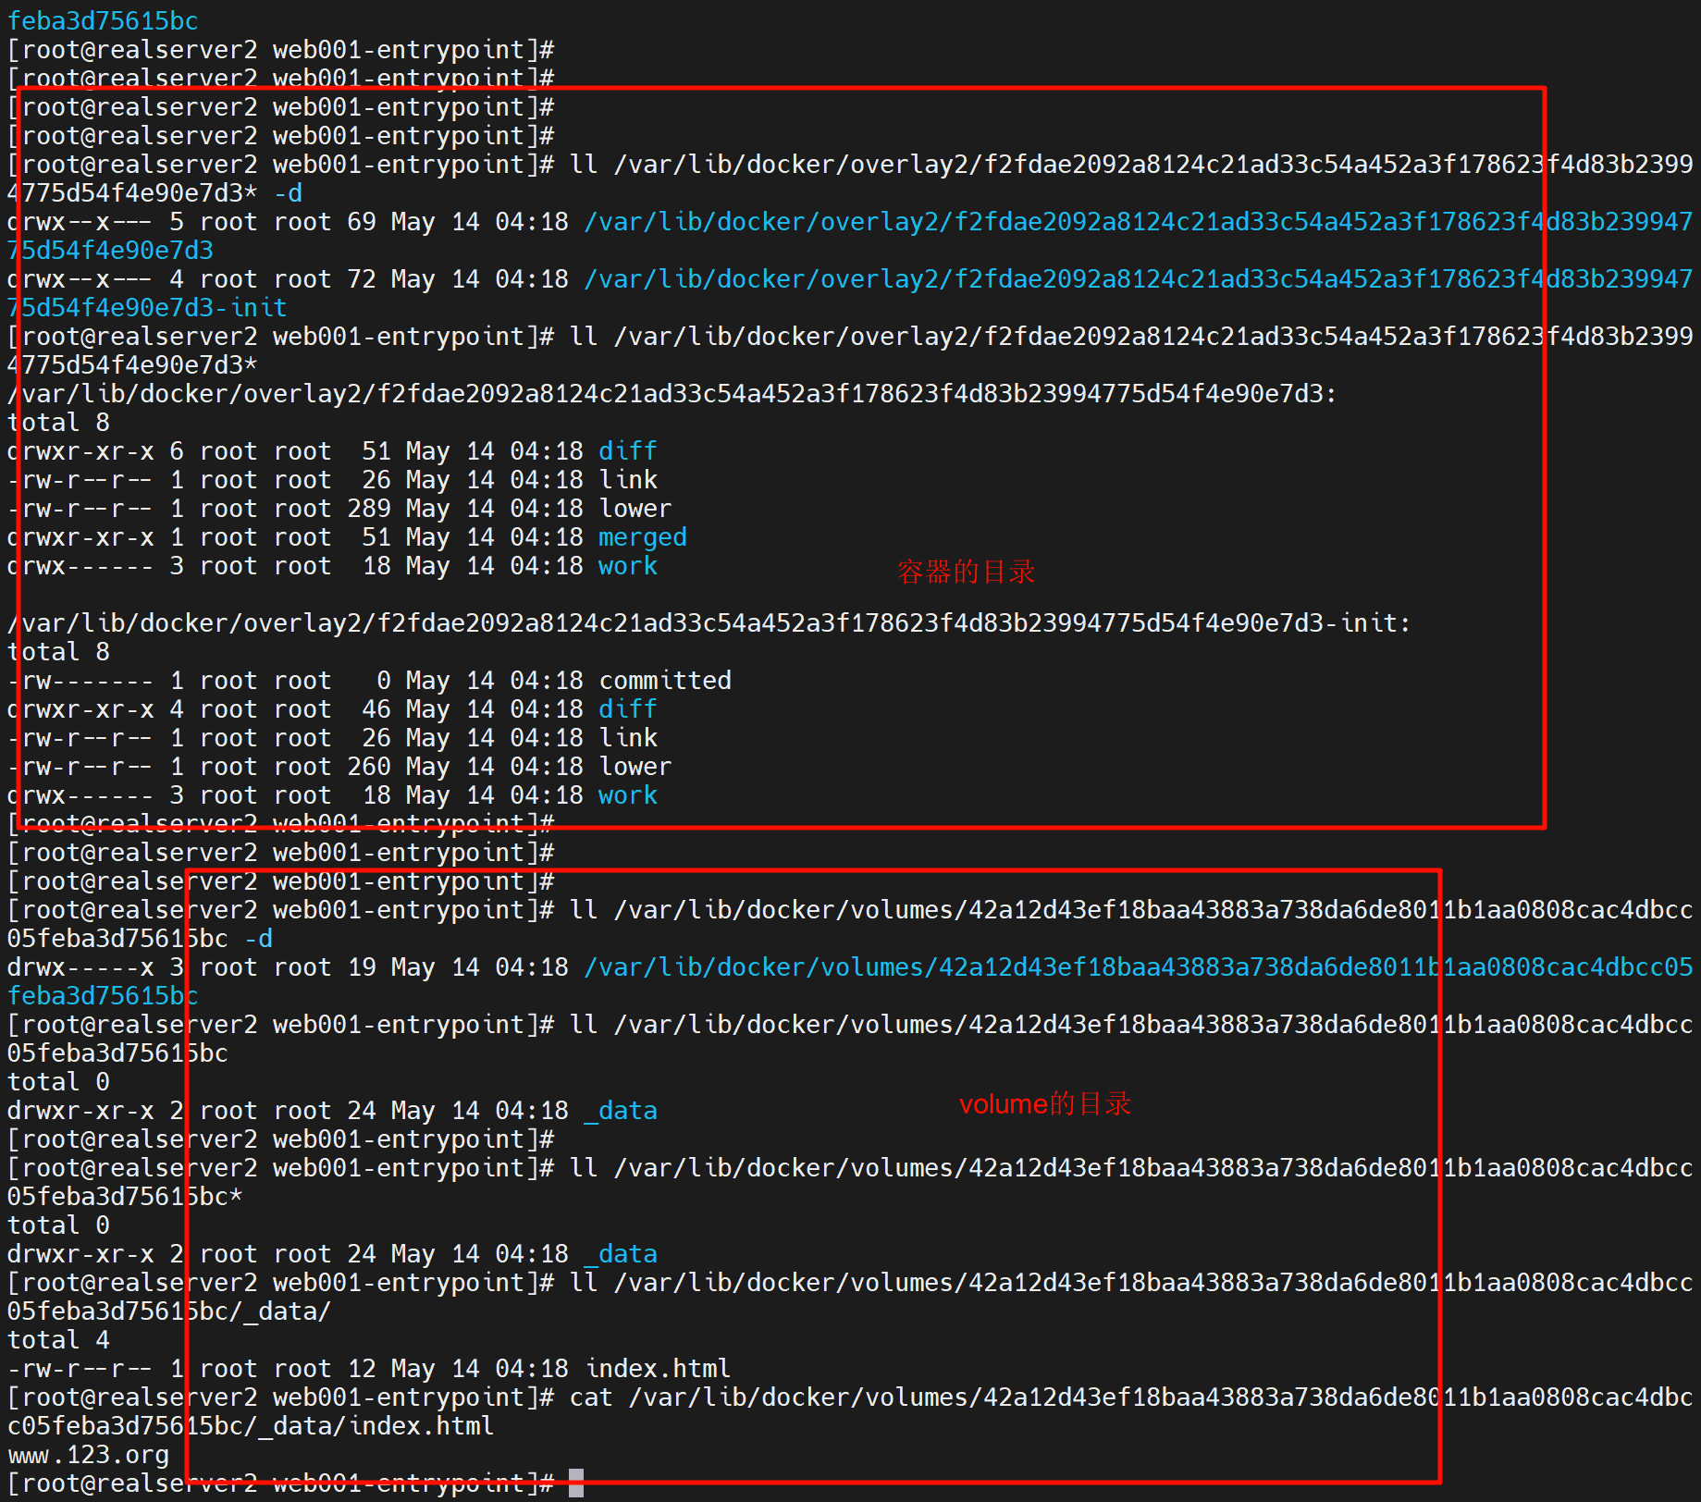Click the red "volume的目录" annotation label
Image resolution: width=1701 pixels, height=1502 pixels.
[x=1044, y=1103]
